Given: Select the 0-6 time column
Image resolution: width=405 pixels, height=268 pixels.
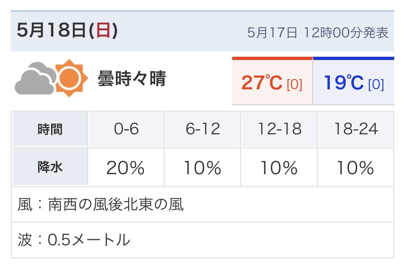Looking at the screenshot, I should coord(126,129).
